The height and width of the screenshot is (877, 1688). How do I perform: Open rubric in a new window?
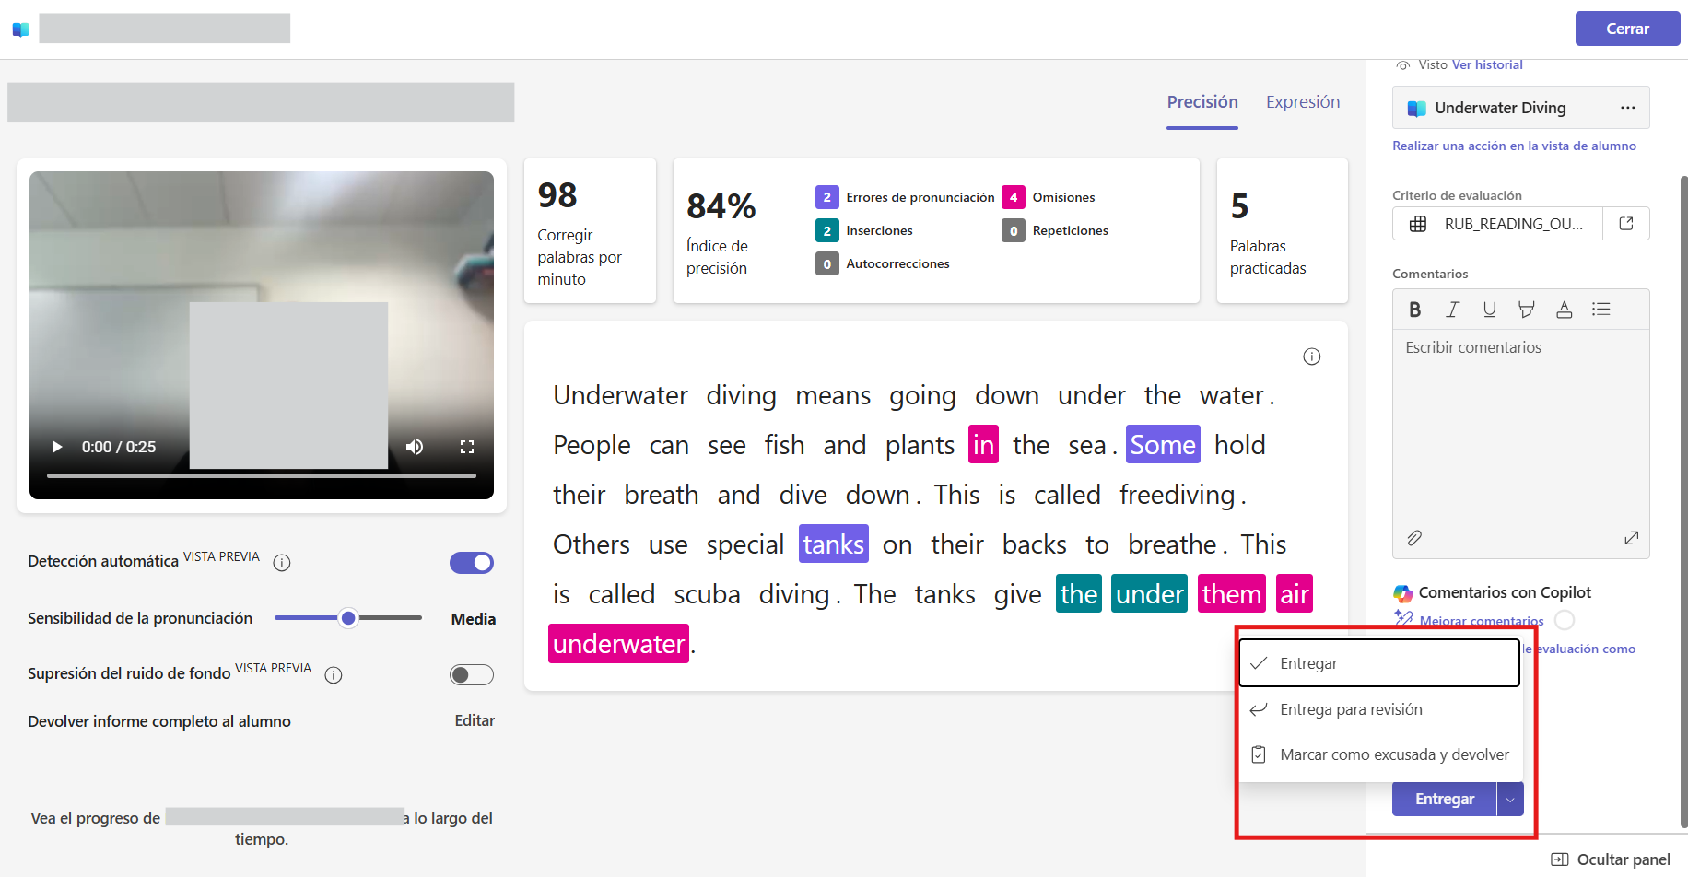1626,224
